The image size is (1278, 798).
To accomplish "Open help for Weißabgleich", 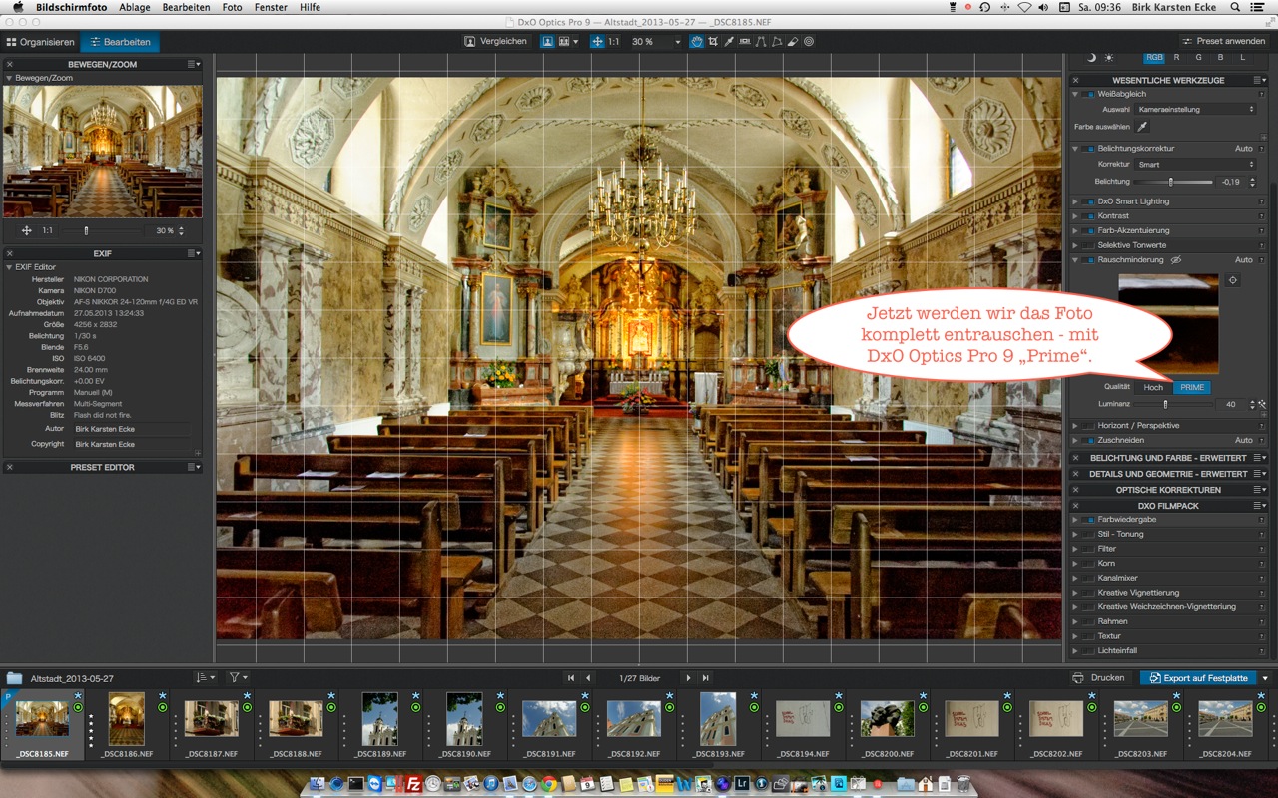I will click(1263, 94).
